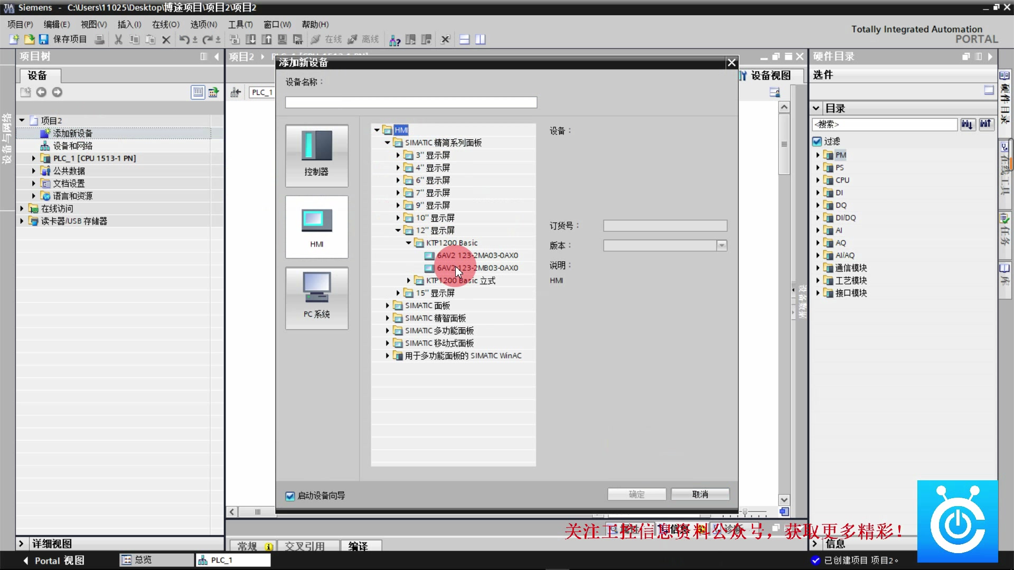The width and height of the screenshot is (1014, 570).
Task: Click the hardware catalog 搜索 field
Action: (885, 125)
